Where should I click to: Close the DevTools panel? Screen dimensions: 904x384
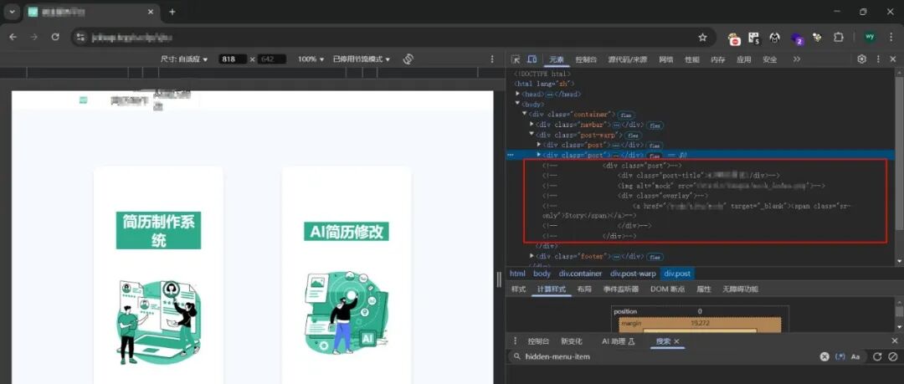(x=893, y=59)
